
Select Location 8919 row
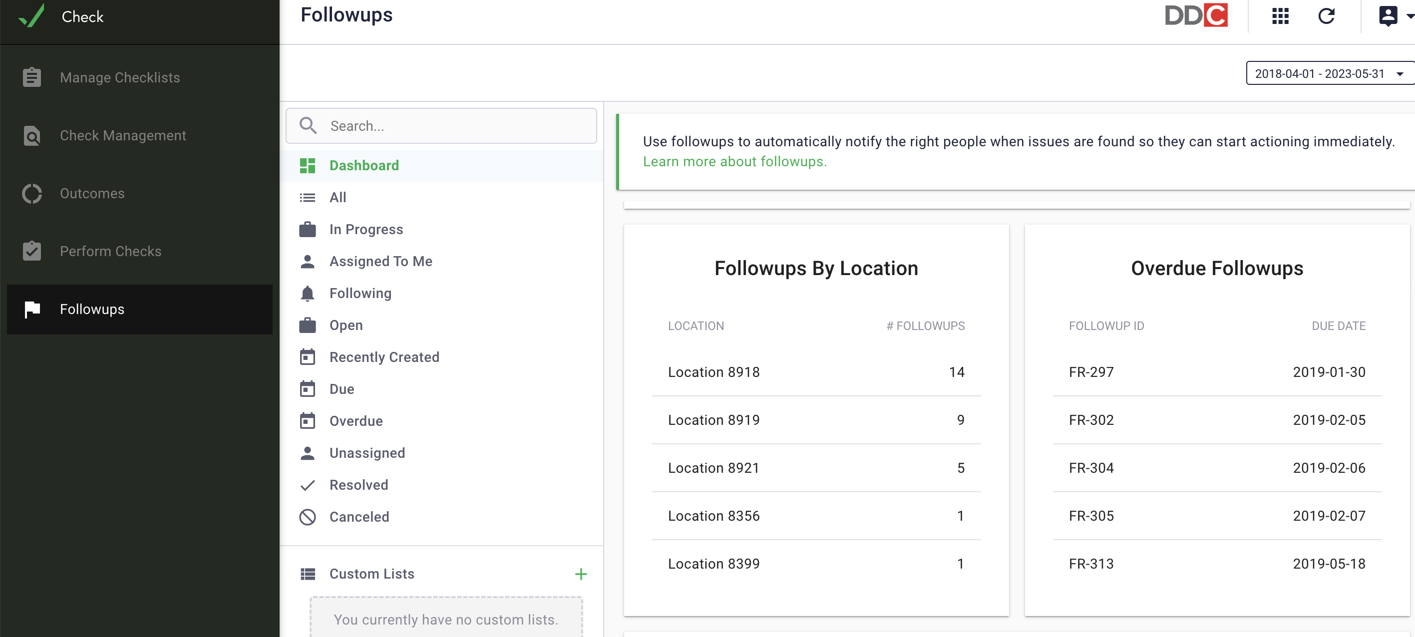(x=816, y=419)
